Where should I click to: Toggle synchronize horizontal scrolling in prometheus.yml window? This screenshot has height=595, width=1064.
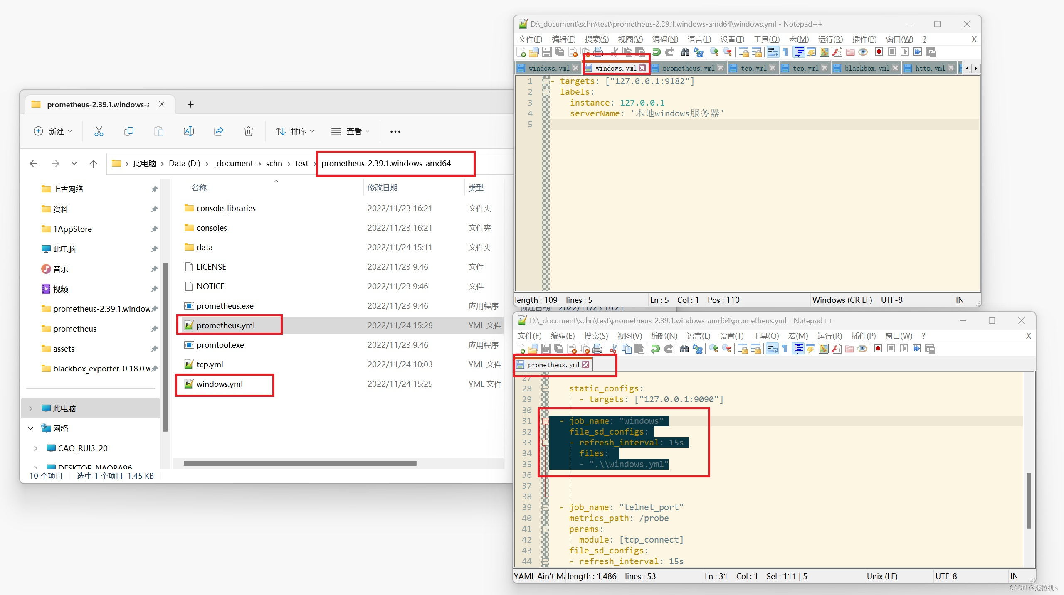click(x=756, y=349)
